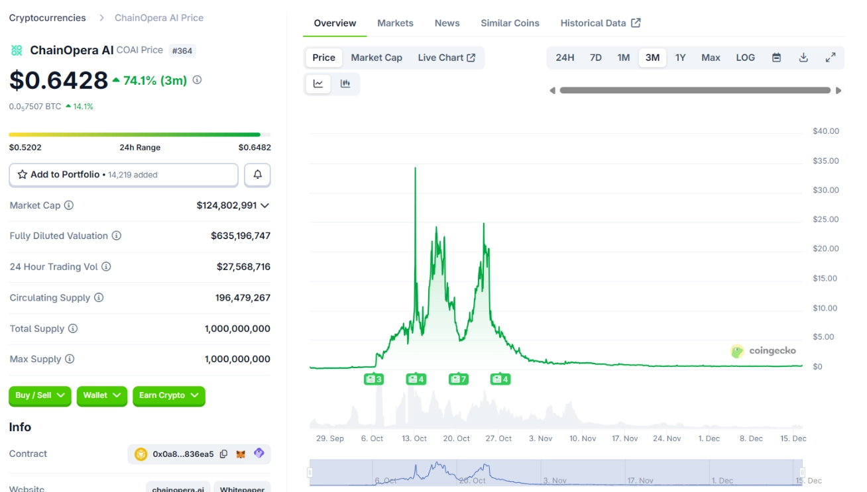Download the chart data
The height and width of the screenshot is (492, 867).
point(803,58)
